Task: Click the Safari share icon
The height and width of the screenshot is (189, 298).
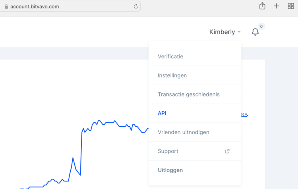Action: click(x=262, y=6)
